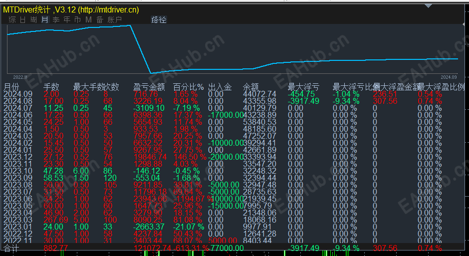
Task: Open the 账户 account tab
Action: tap(115, 20)
